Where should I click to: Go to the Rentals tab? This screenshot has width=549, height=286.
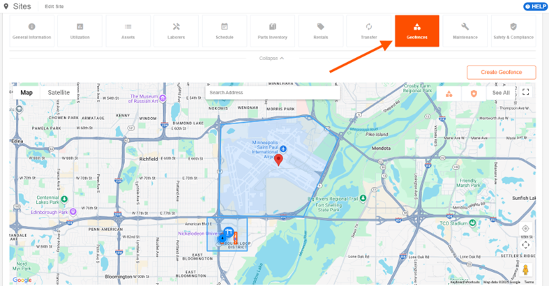pyautogui.click(x=321, y=31)
